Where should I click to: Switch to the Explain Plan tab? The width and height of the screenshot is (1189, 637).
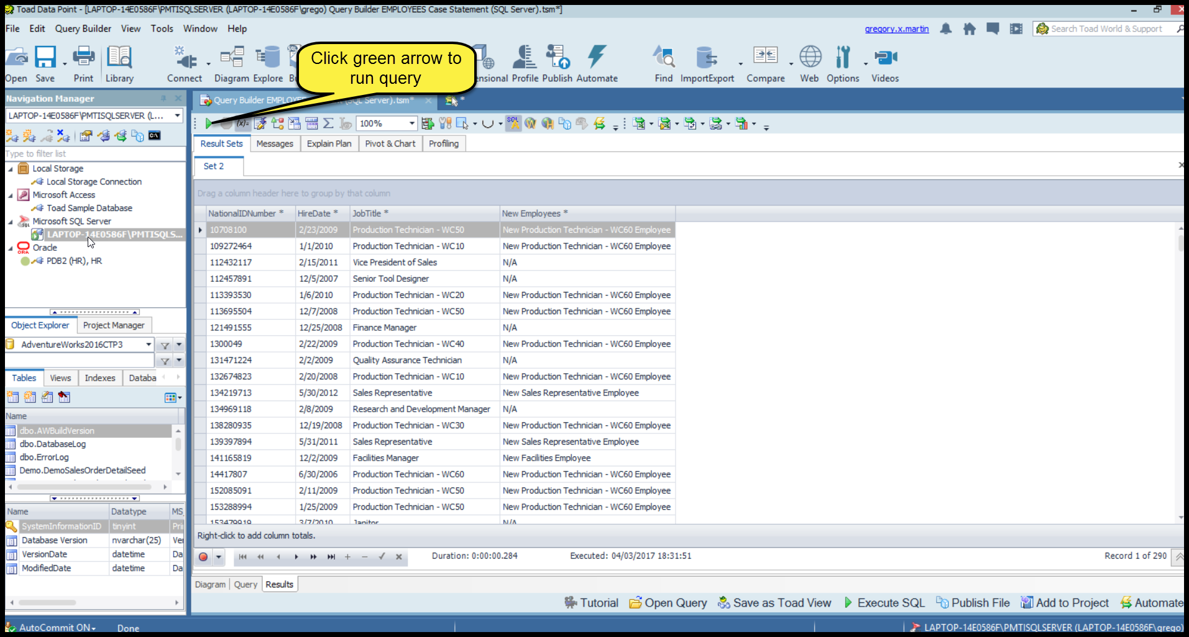[329, 143]
